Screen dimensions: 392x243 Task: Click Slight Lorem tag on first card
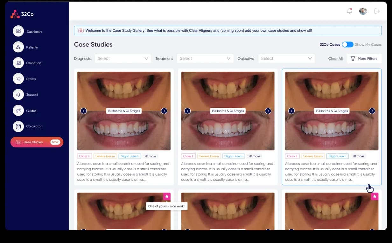129,156
